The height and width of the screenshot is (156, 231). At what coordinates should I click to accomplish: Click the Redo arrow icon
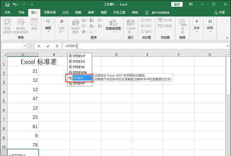click(x=24, y=5)
